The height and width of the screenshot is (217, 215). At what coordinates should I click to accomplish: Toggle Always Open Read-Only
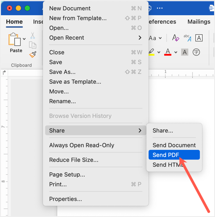[95, 145]
